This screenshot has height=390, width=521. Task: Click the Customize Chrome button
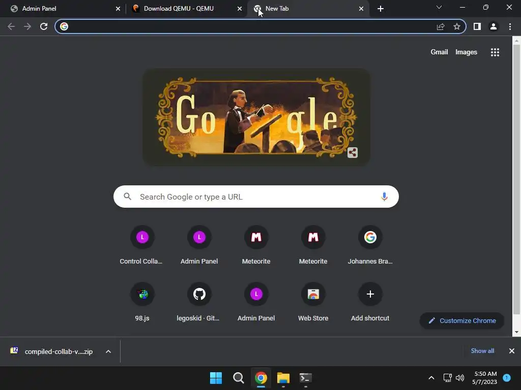(x=462, y=321)
